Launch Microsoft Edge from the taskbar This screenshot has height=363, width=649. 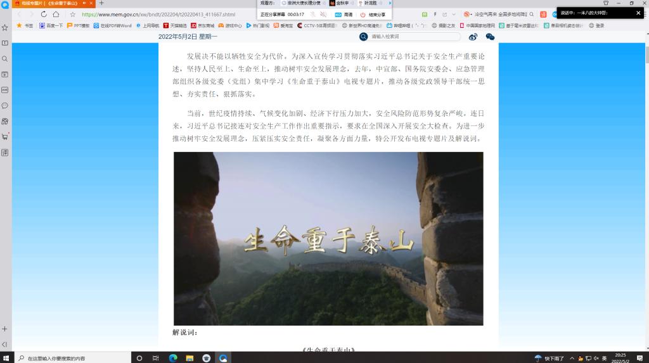(x=173, y=358)
